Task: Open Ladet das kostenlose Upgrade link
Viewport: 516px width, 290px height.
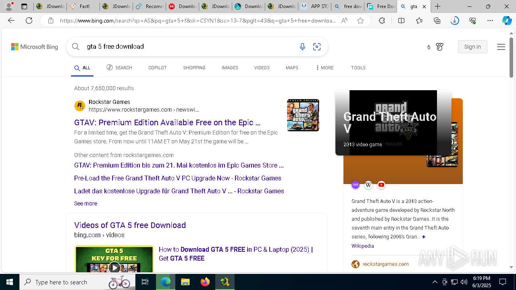Action: tap(179, 191)
